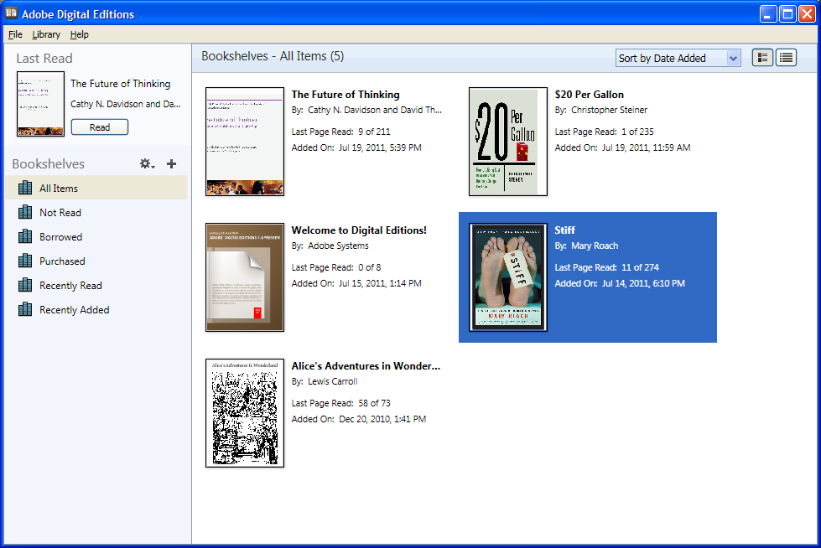The image size is (821, 548).
Task: Click the '$20 Per Gallon' title
Action: pos(589,95)
